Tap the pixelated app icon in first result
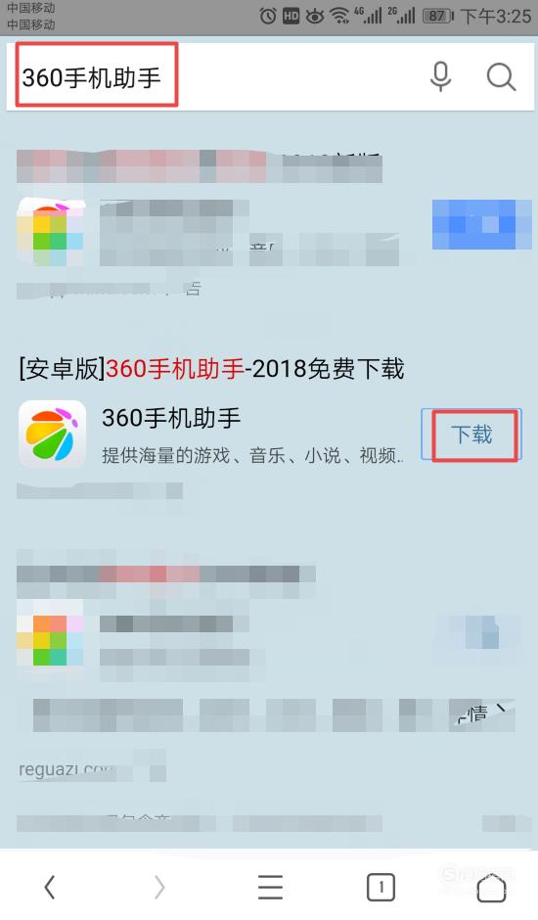Image resolution: width=538 pixels, height=920 pixels. click(51, 232)
